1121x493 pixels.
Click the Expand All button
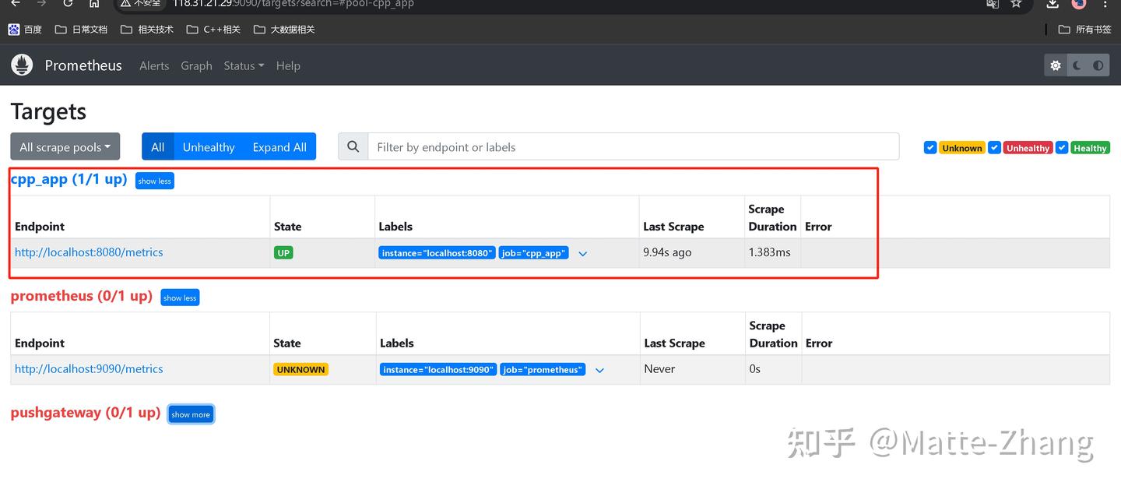pos(279,146)
